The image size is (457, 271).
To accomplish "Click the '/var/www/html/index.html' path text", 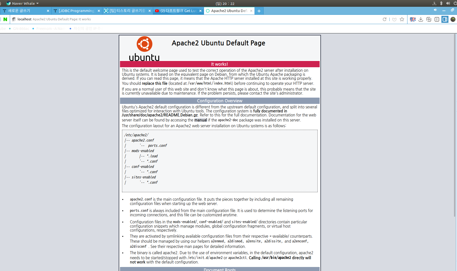I will coord(210,84).
